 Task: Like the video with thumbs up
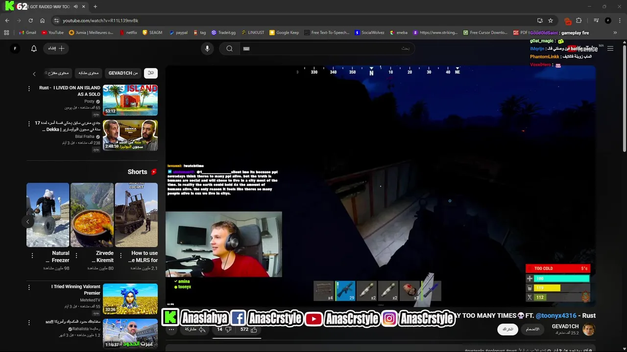click(249, 330)
